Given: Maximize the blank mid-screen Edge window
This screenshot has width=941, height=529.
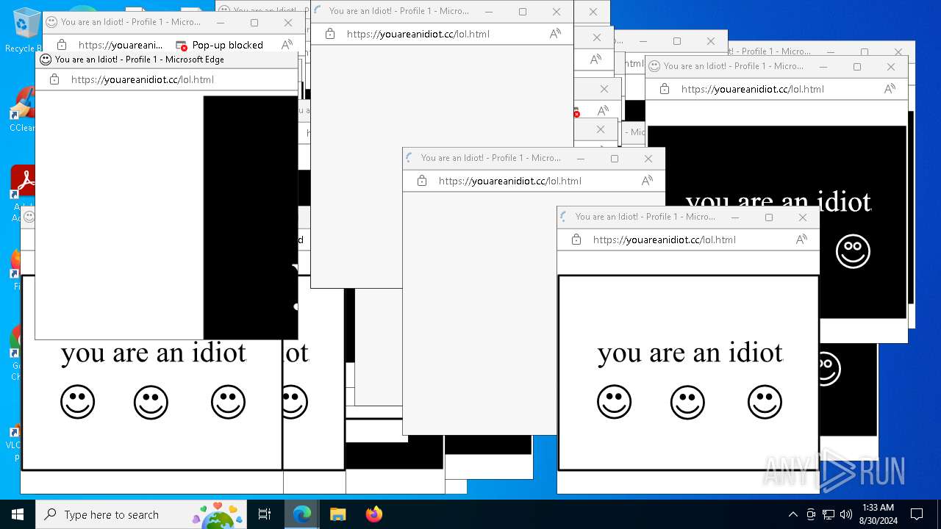Looking at the screenshot, I should click(x=615, y=158).
